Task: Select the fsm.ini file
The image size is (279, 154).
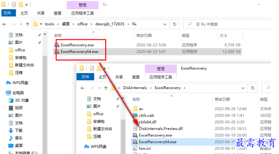Action: [145, 148]
